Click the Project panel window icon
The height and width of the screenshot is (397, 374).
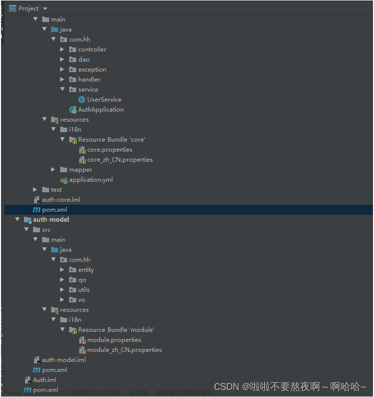(x=13, y=9)
